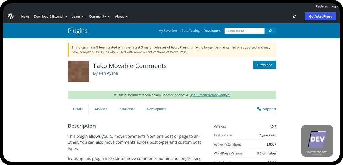Select the Details tab
Viewport: 343px width, 165px height.
(78, 109)
